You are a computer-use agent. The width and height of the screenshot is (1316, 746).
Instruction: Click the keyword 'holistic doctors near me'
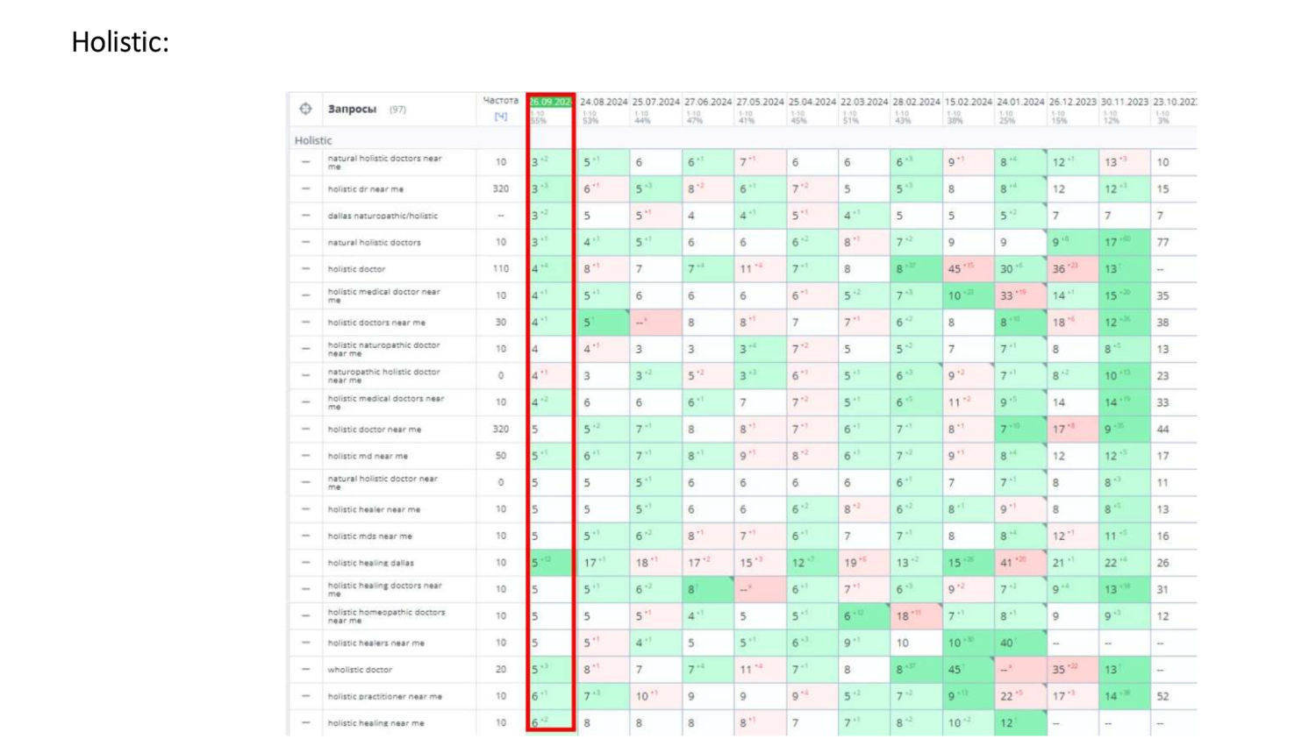[x=376, y=323]
